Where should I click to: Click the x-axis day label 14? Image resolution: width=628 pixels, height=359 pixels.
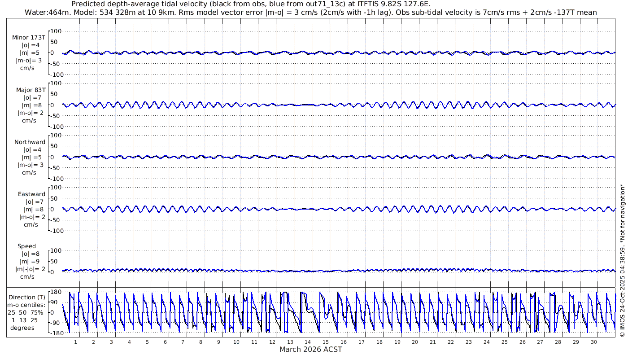308,342
